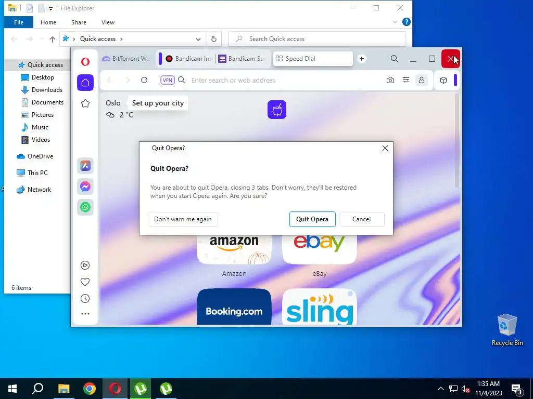Viewport: 533px width, 399px height.
Task: Open the Opera account profile icon
Action: click(x=422, y=80)
